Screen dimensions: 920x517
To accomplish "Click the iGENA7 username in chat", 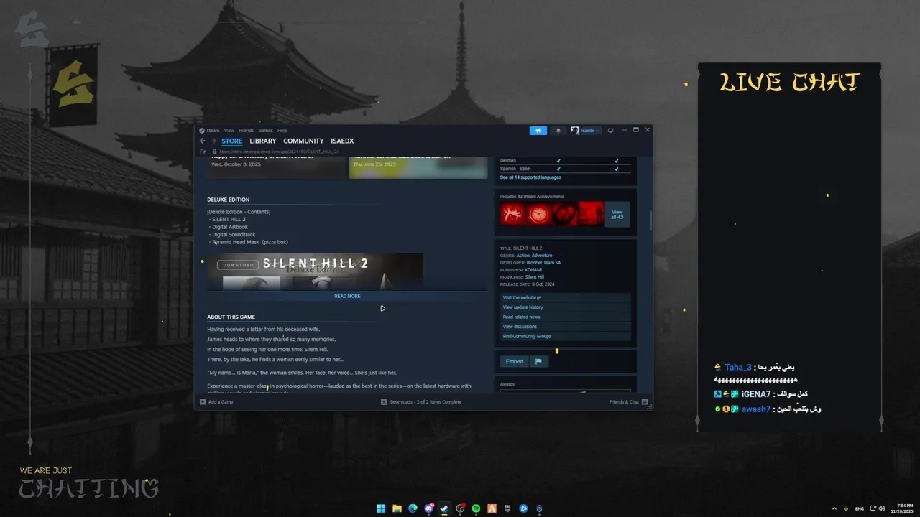I will pos(756,394).
